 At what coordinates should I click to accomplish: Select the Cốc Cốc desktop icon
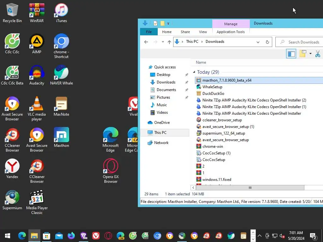pos(12,43)
